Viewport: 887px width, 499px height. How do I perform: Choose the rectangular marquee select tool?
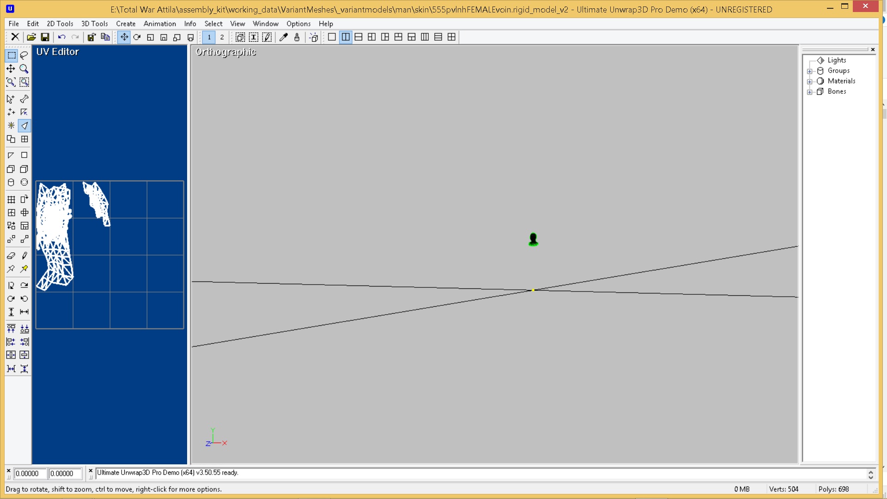11,55
